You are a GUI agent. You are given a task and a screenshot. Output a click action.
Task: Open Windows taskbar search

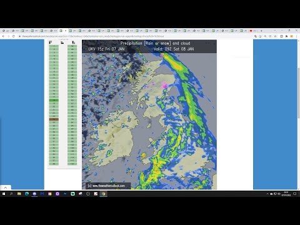11,194
